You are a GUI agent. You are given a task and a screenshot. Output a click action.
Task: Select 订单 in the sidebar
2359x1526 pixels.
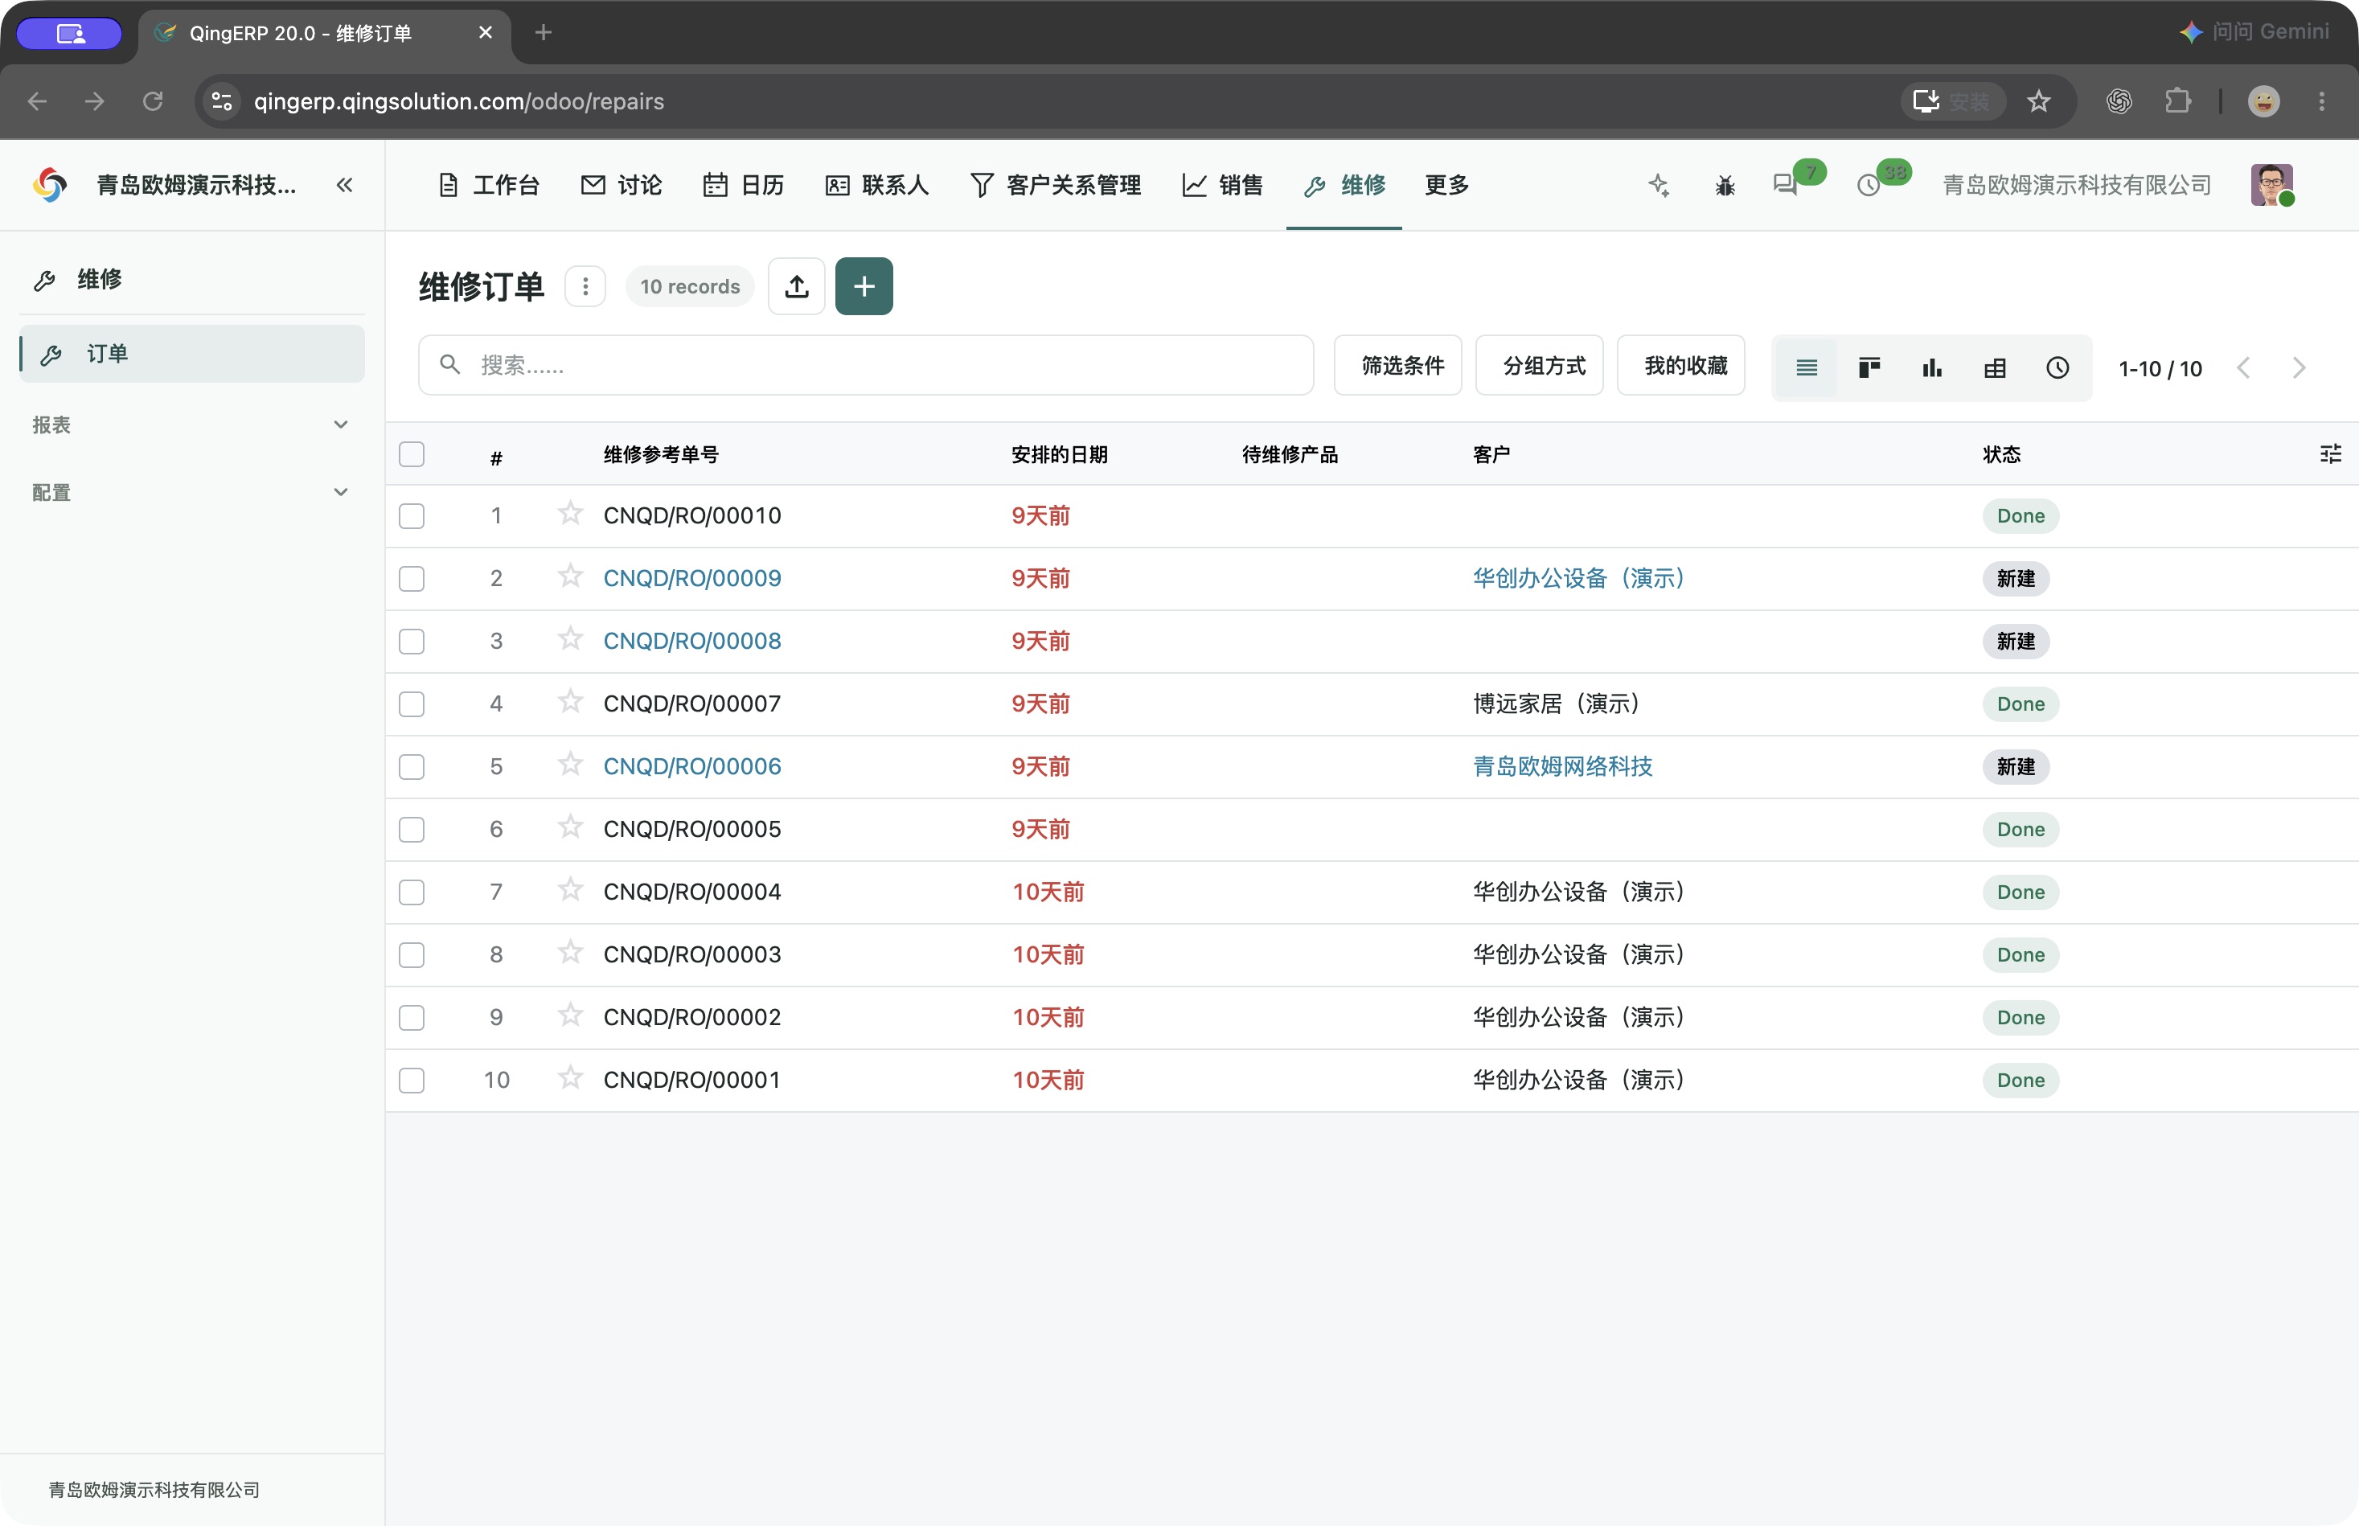tap(191, 354)
